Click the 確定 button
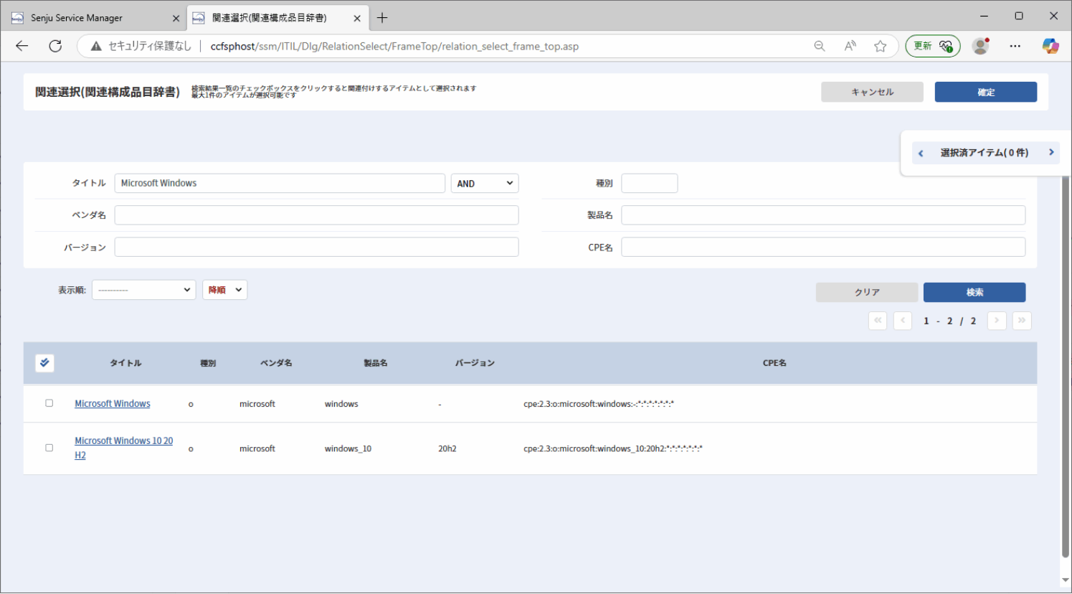Image resolution: width=1072 pixels, height=594 pixels. tap(986, 92)
